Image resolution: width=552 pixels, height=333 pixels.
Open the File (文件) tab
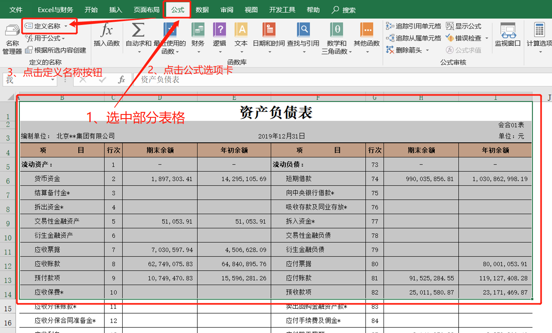15,10
